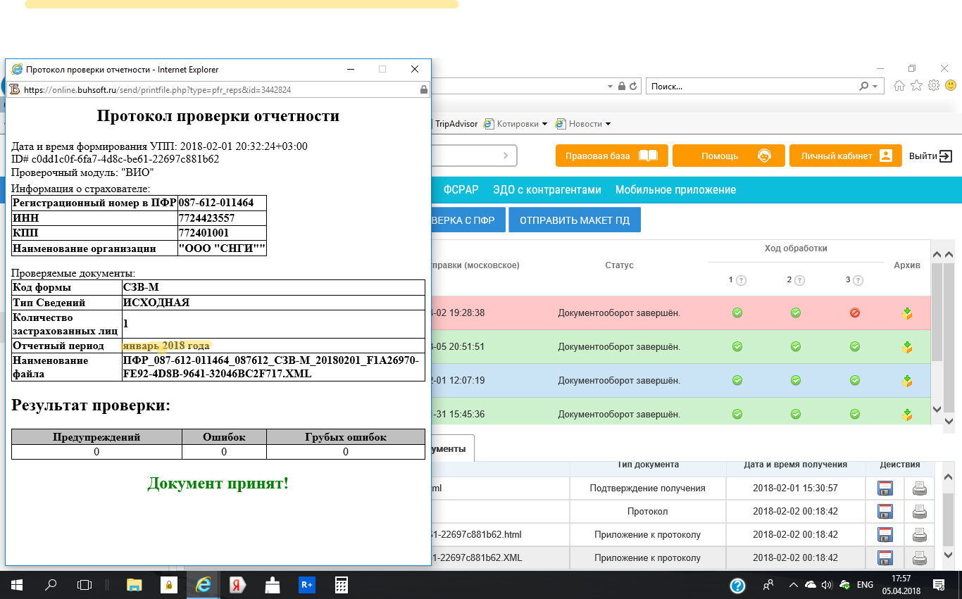Click the Личный кабинет button
Viewport: 962px width, 599px height.
[x=845, y=156]
